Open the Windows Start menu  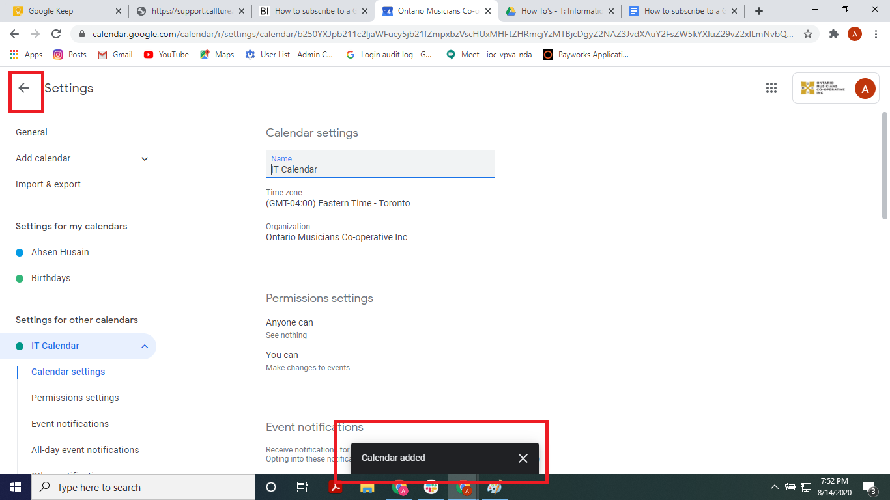[16, 487]
